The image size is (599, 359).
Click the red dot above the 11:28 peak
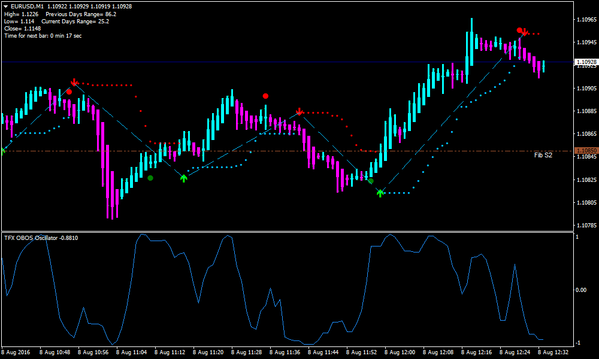pos(265,95)
